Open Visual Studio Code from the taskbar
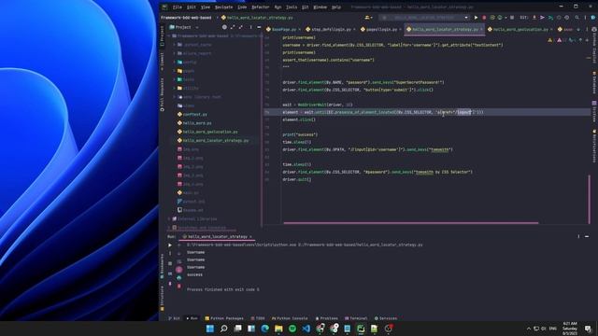 (306, 329)
